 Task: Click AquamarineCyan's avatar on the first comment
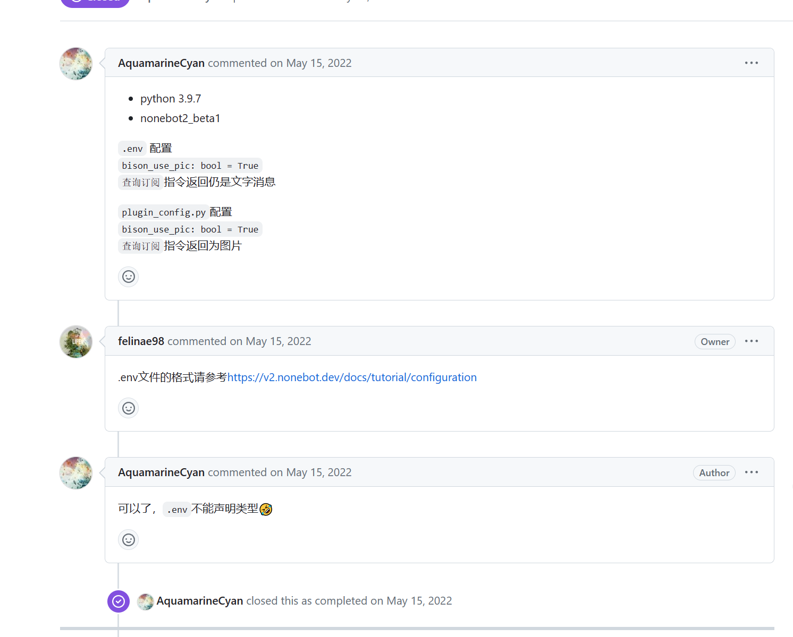click(x=76, y=64)
